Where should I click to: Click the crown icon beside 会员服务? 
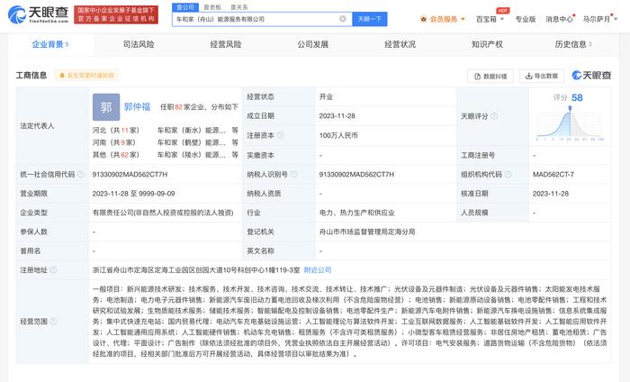point(423,19)
